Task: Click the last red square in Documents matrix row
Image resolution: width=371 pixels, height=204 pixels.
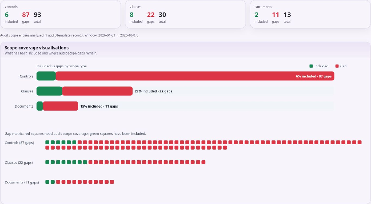Action: 112,182
